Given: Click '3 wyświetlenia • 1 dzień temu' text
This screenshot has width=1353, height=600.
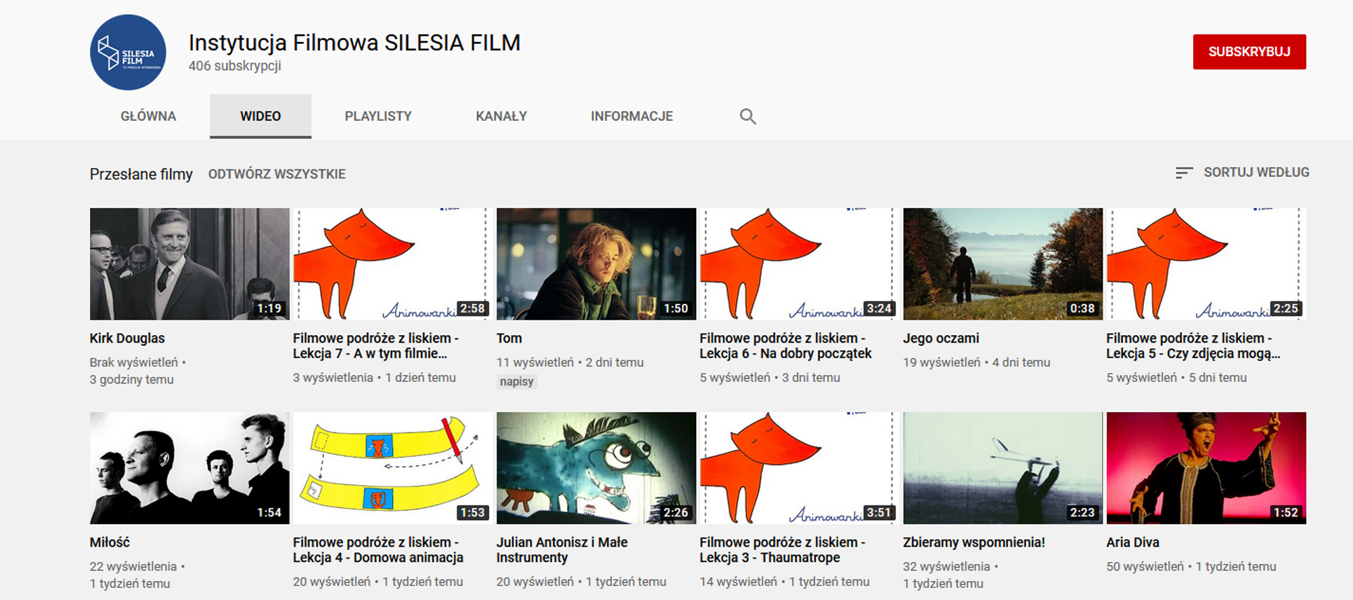Looking at the screenshot, I should 374,378.
